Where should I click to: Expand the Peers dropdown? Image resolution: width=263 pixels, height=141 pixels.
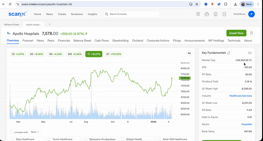click(35, 132)
